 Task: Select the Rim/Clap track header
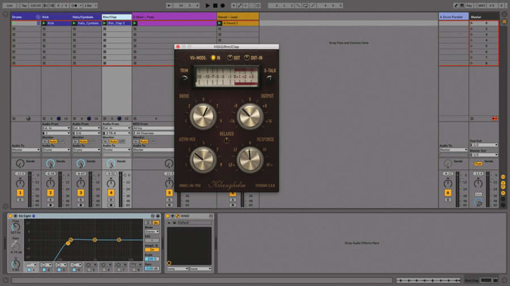coord(117,17)
